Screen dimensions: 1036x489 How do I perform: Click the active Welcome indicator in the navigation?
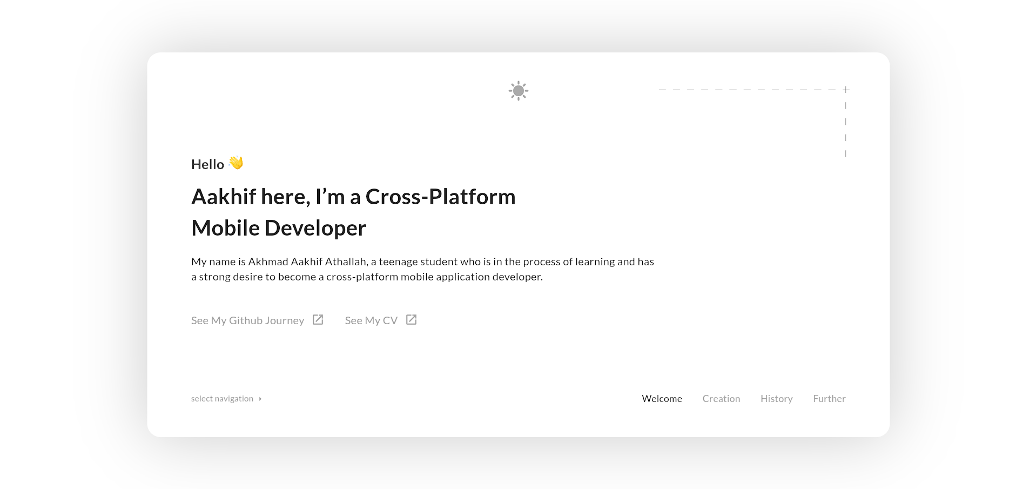661,398
